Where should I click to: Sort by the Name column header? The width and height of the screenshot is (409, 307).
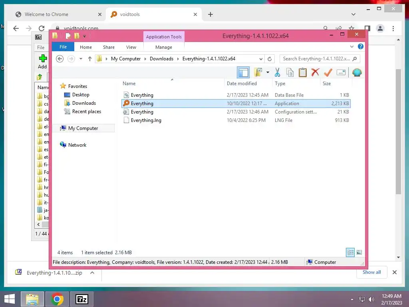(172, 84)
